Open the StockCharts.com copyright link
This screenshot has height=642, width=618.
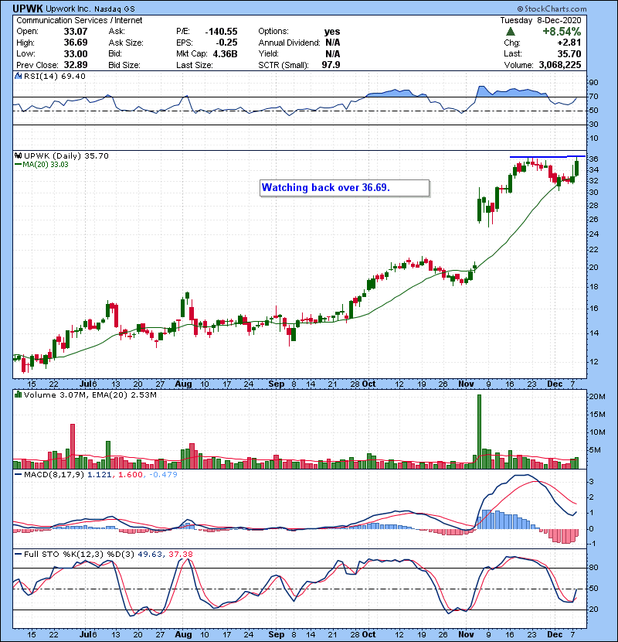click(552, 9)
